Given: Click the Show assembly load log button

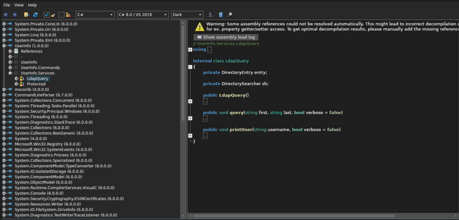Looking at the screenshot, I should (x=225, y=37).
